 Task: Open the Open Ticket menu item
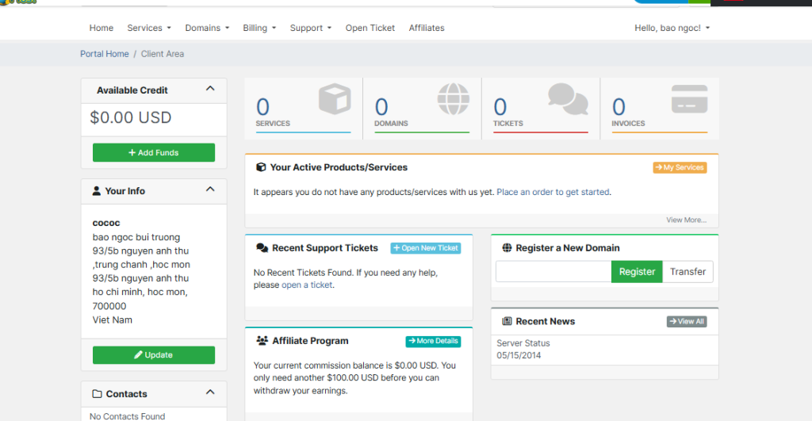370,28
